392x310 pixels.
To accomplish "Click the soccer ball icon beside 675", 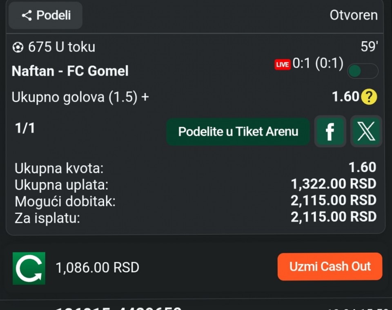I will pos(18,47).
